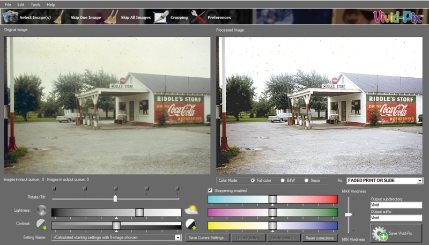Open the File menu
Viewport: 429px width, 245px height.
(8, 4)
